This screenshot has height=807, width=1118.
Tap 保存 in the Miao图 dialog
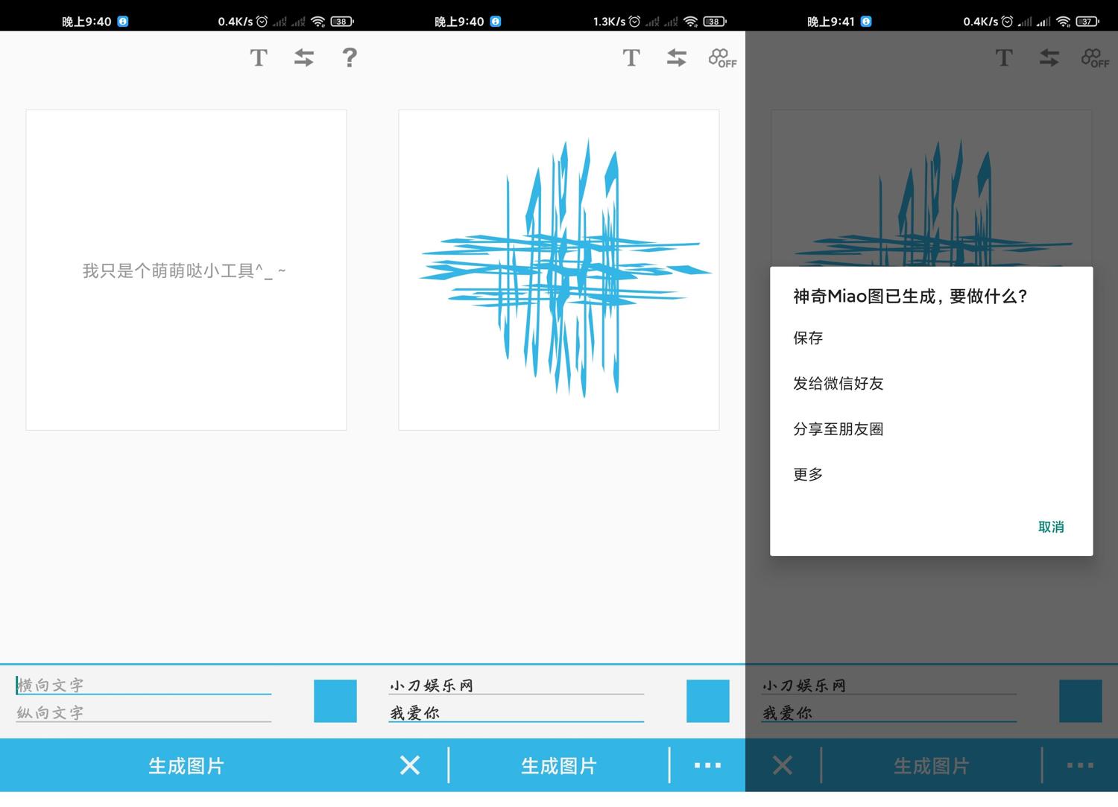808,338
